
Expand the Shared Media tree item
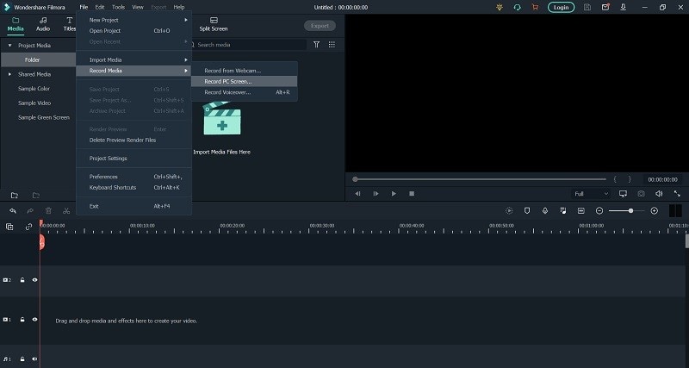pos(9,74)
